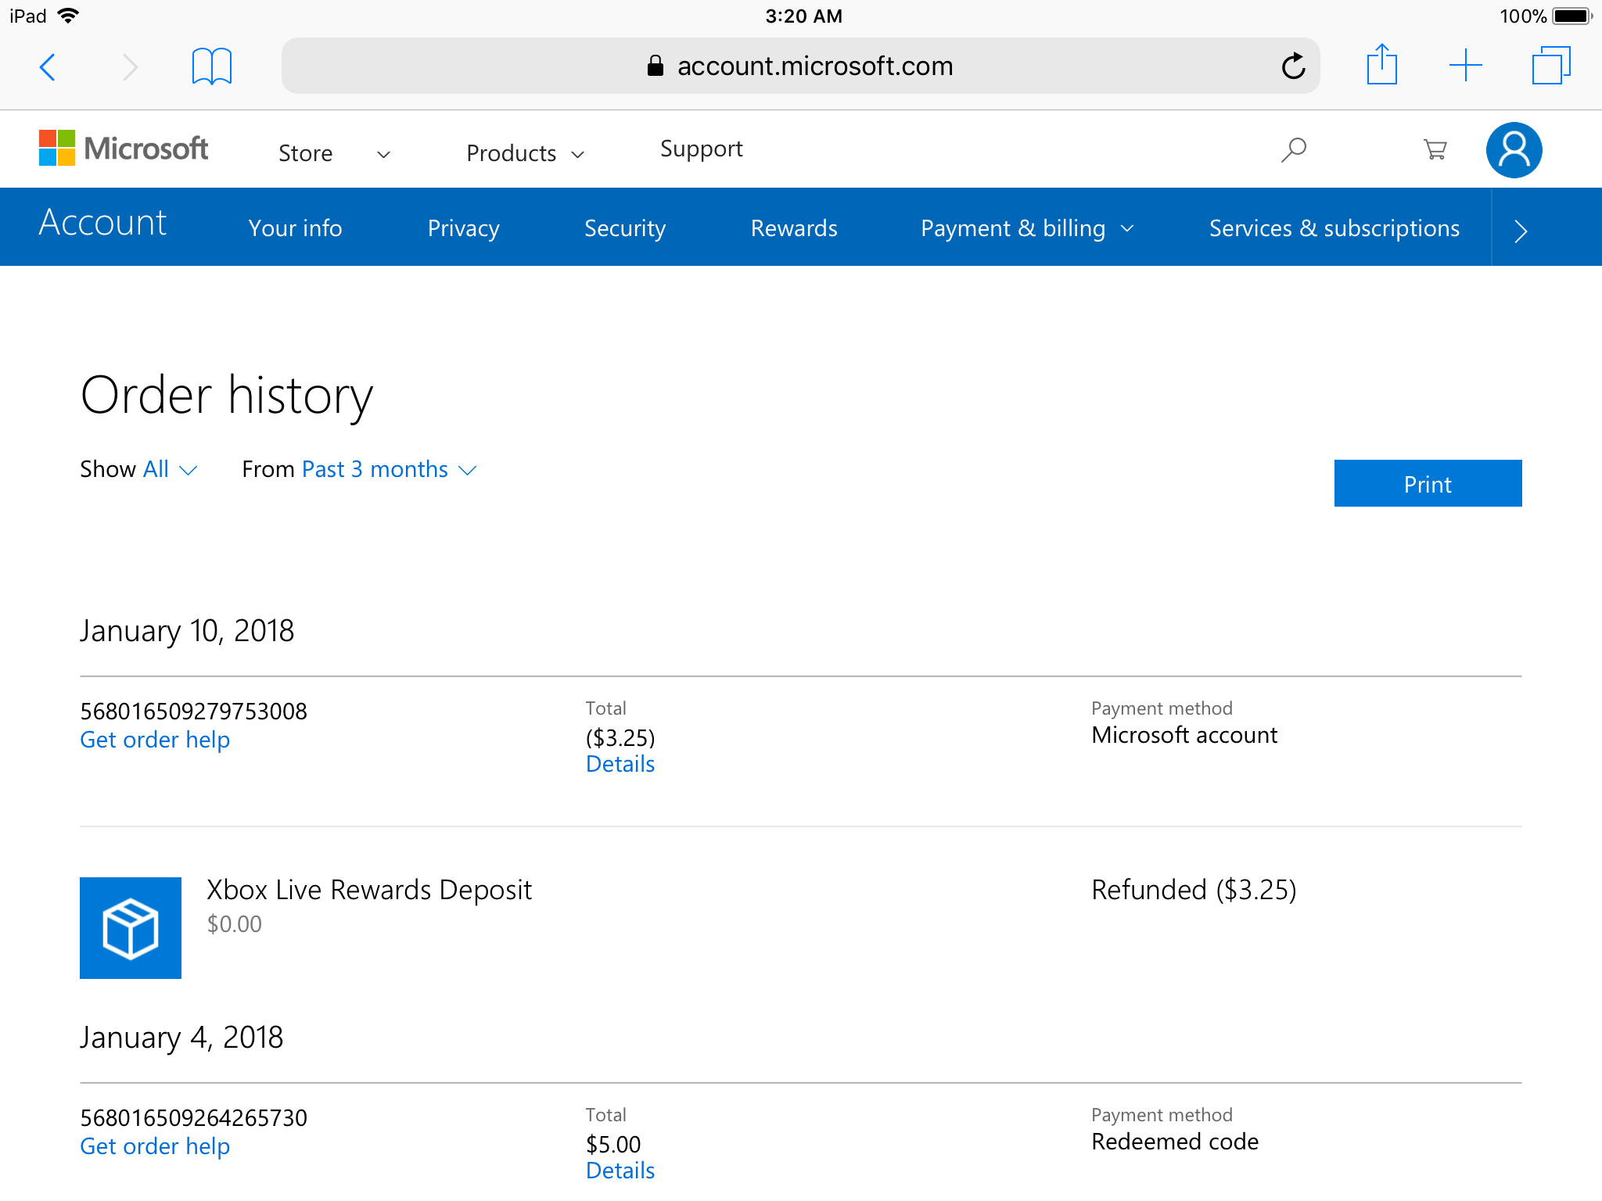Select the Microsoft account payment method text
Screen dimensions: 1602x1201
(1184, 735)
